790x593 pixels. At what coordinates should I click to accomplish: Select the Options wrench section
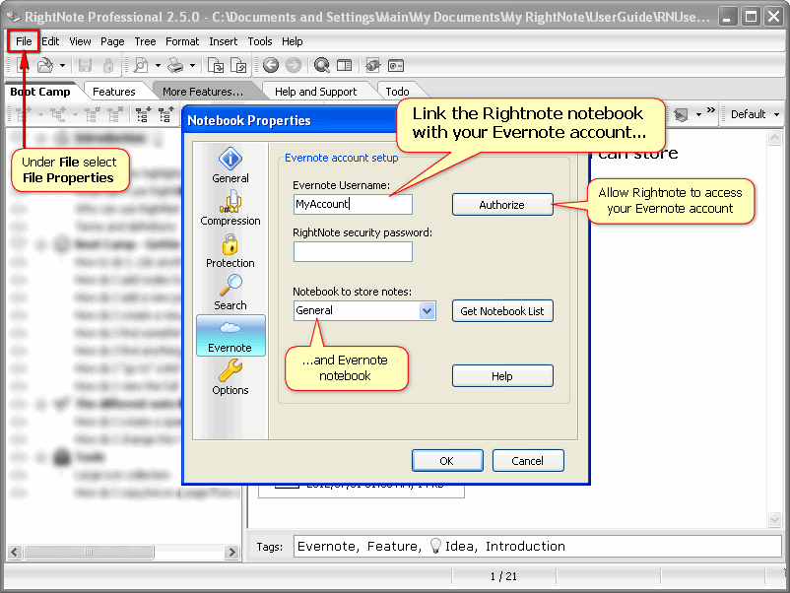click(x=230, y=377)
